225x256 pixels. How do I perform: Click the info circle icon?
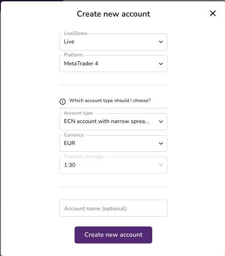tap(62, 102)
